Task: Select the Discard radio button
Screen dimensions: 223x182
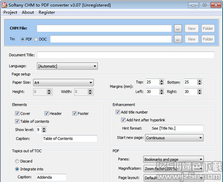Action: (x=17, y=161)
